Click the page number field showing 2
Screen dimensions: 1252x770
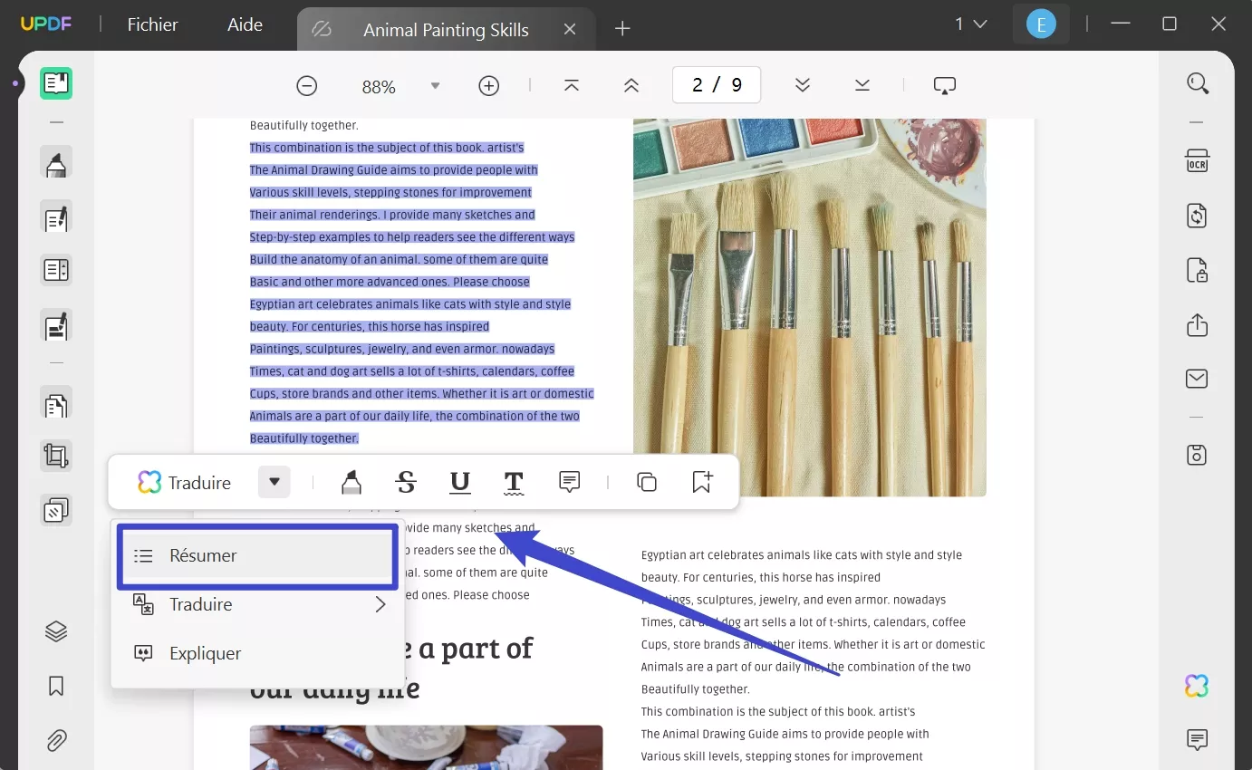point(717,84)
